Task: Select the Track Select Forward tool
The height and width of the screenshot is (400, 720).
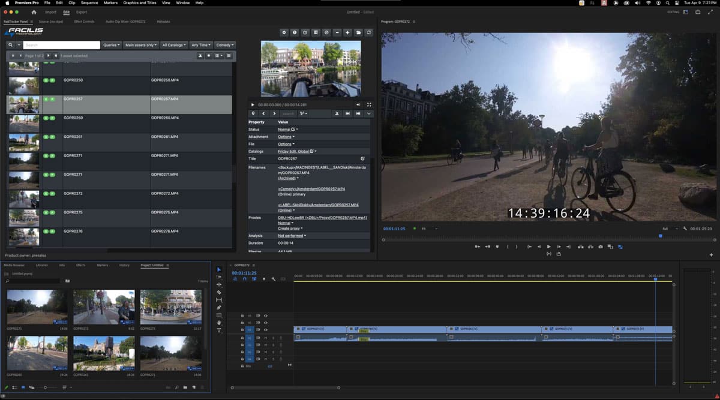Action: (x=218, y=277)
